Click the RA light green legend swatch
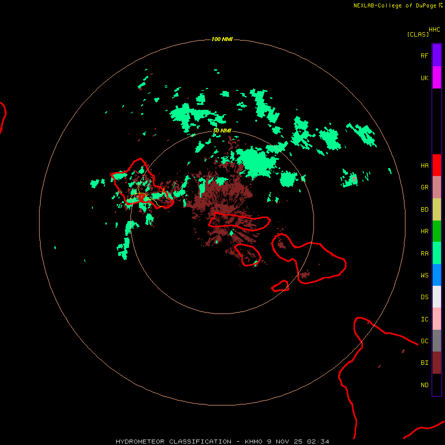Viewport: 445px width, 445px height. (x=437, y=253)
